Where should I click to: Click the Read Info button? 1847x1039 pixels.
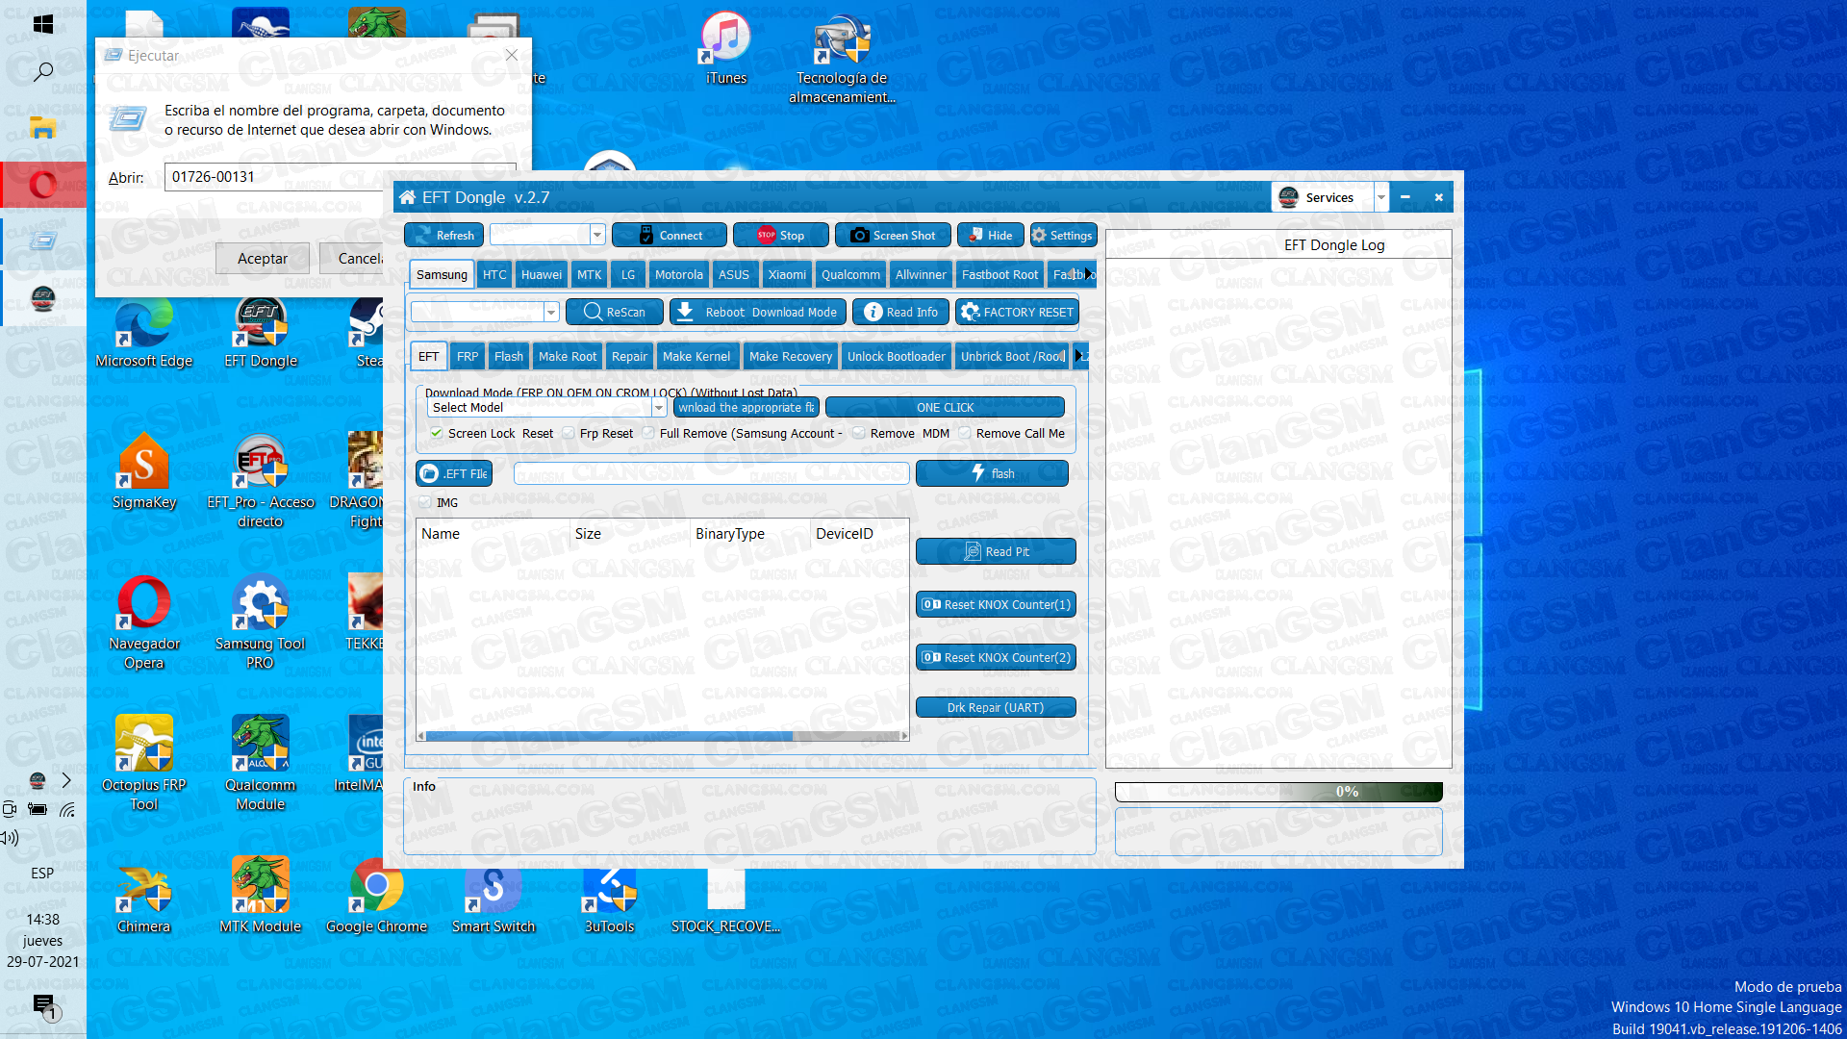point(900,312)
